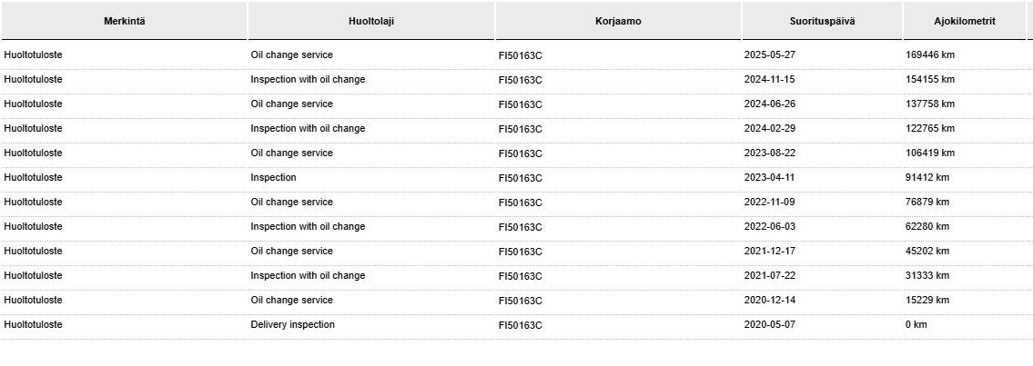Click the 2021-07-22 date cell

pos(769,275)
